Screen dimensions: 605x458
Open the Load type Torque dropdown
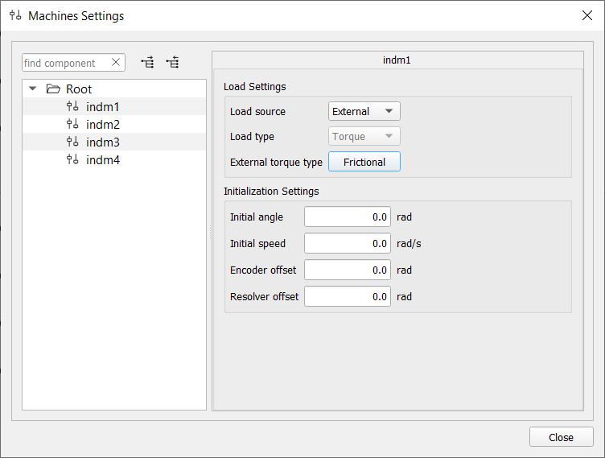click(x=364, y=137)
